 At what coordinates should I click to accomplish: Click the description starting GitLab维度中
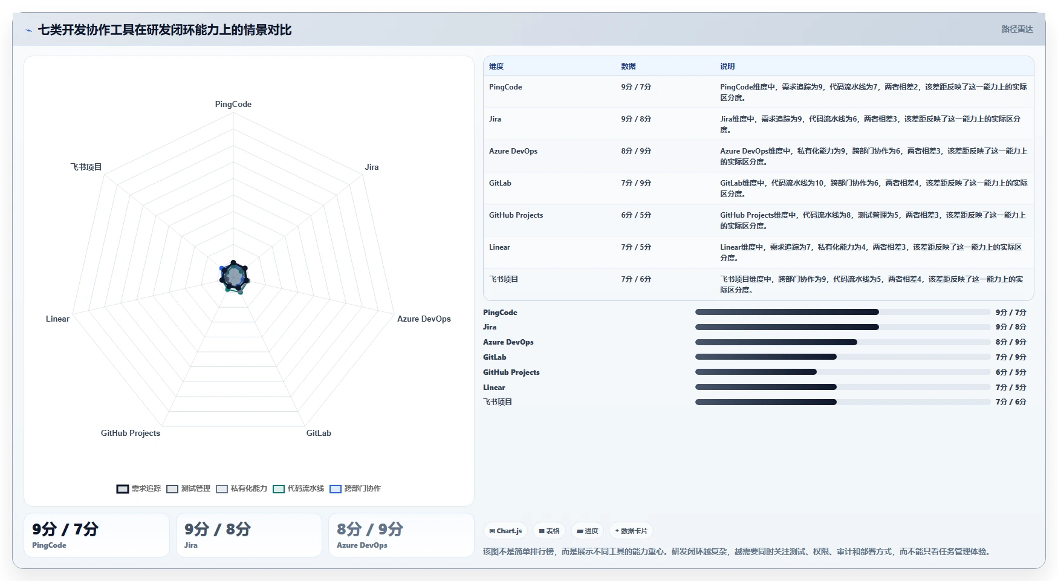874,189
